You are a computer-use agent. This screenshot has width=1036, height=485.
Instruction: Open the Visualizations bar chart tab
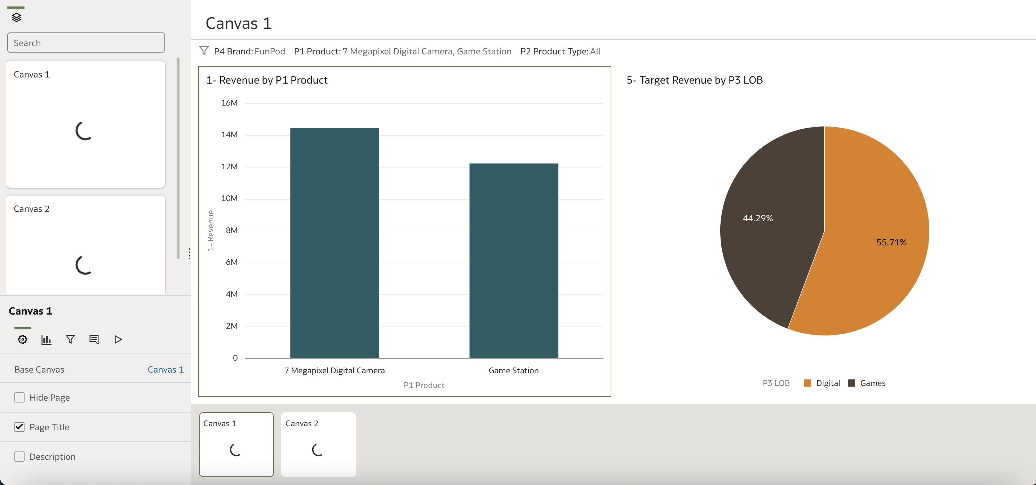click(x=46, y=339)
